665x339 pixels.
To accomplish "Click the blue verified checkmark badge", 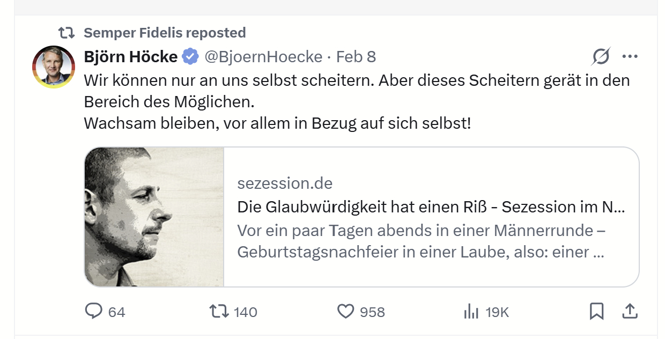I will 190,56.
